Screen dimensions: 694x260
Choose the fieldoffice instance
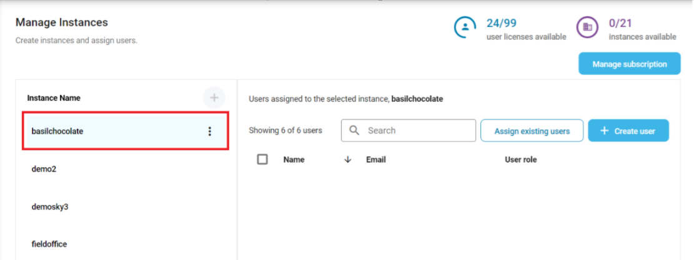pyautogui.click(x=49, y=244)
